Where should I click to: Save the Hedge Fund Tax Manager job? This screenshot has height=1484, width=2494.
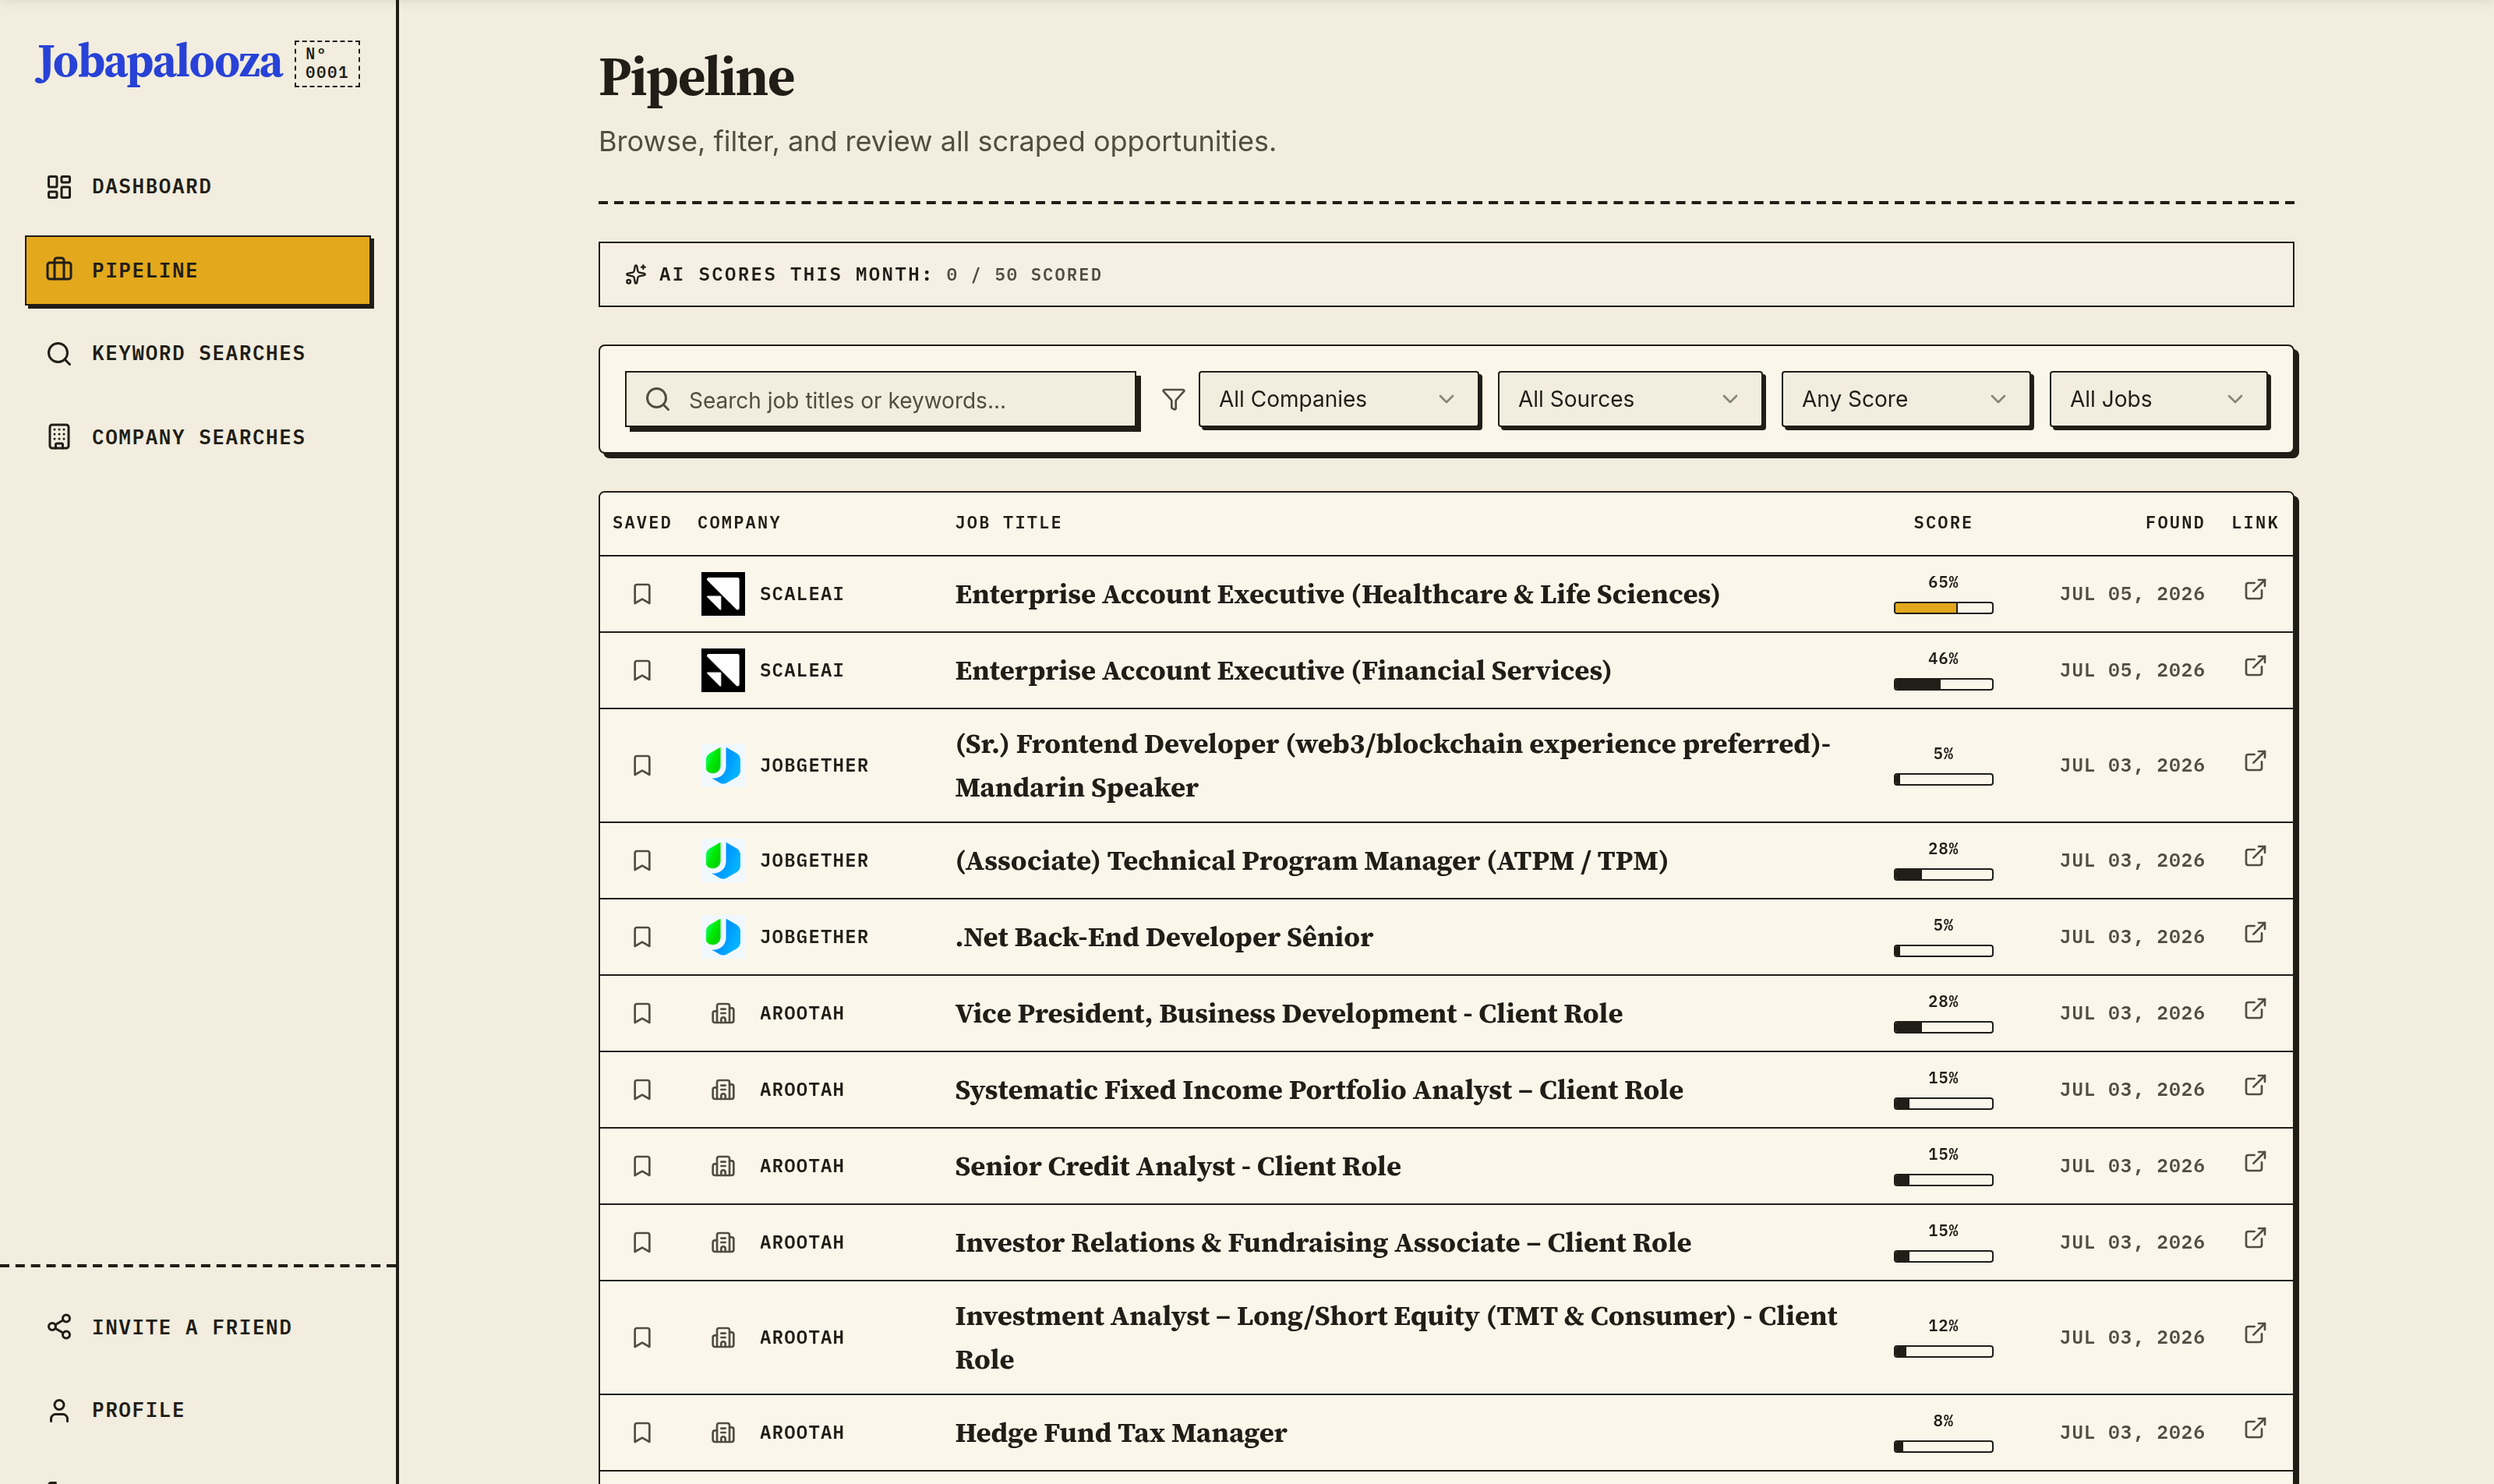pyautogui.click(x=642, y=1433)
